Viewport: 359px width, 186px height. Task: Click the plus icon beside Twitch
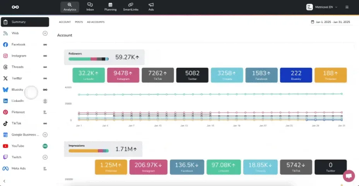tap(45, 157)
